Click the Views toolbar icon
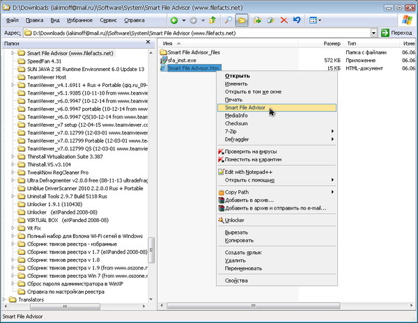Image resolution: width=418 pixels, height=323 pixels. click(x=313, y=20)
